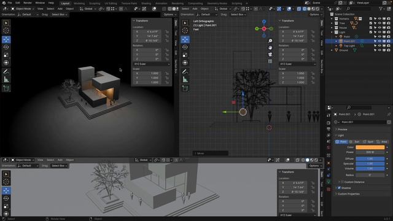The height and width of the screenshot is (221, 393).
Task: Open Object Mode dropdown in top-left viewport
Action: point(23,9)
